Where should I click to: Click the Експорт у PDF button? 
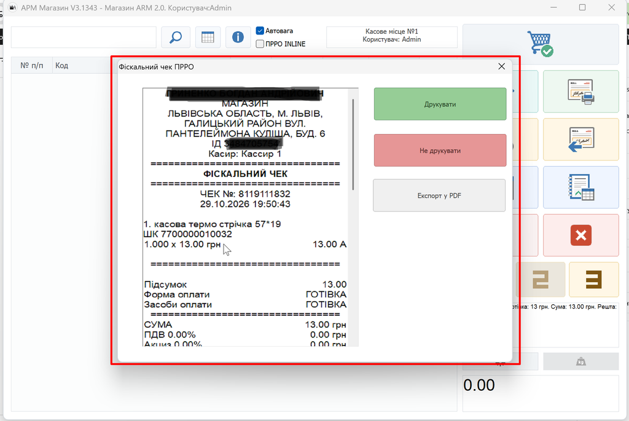[439, 195]
